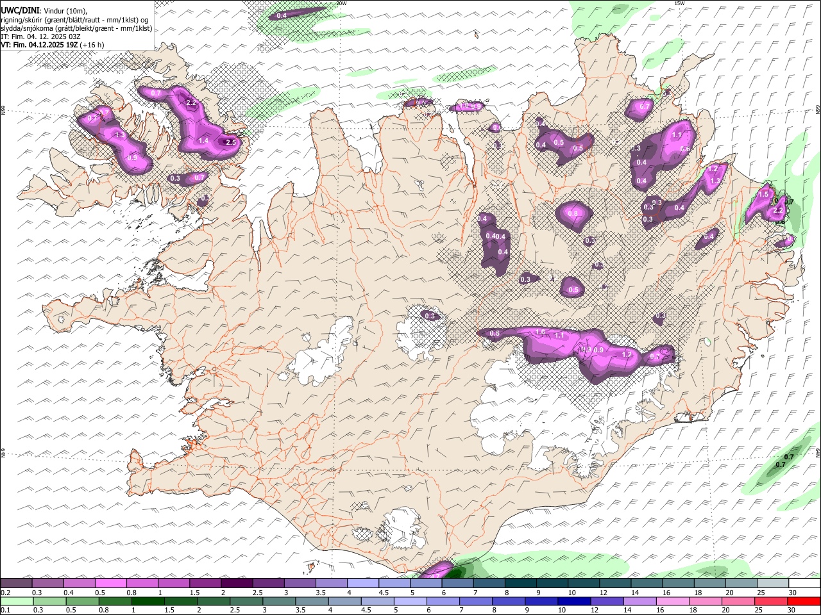
Task: Click palest green rain swatch between 0.1 and 0.3
Action: tap(17, 601)
